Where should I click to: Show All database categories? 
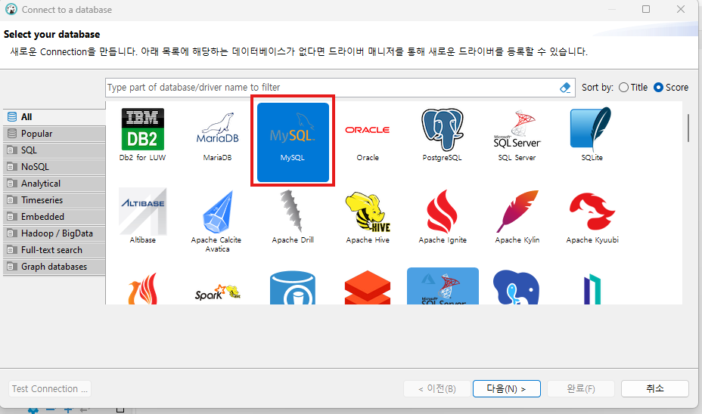(x=54, y=117)
